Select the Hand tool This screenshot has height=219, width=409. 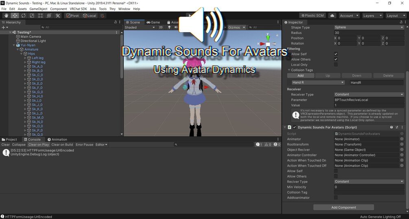click(6, 15)
